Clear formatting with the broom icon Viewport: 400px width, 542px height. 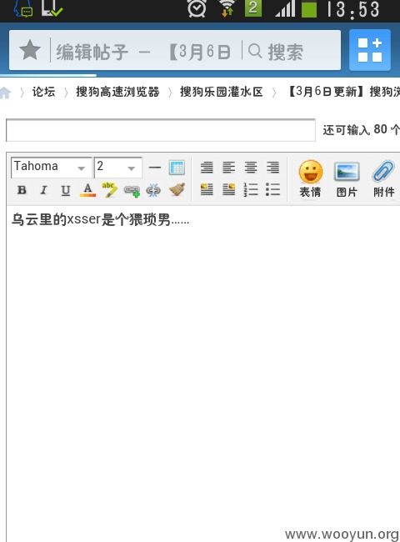(177, 189)
